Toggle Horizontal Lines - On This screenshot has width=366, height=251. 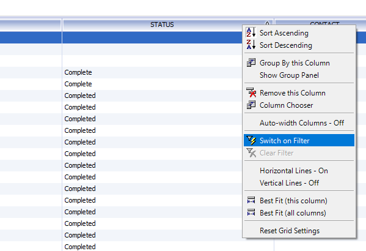point(299,171)
